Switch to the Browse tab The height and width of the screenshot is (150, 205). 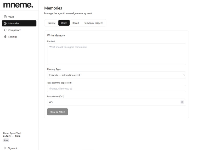click(x=52, y=23)
